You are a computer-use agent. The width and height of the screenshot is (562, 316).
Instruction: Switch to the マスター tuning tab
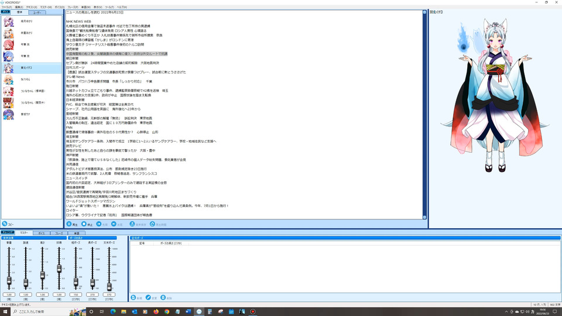coord(24,233)
